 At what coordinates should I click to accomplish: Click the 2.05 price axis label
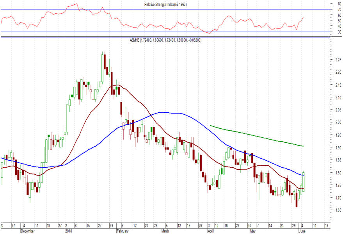[x=338, y=110]
